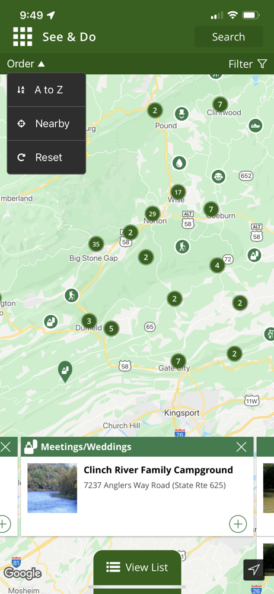Tap the face marker near route 652
This screenshot has height=594, width=274.
(x=218, y=176)
